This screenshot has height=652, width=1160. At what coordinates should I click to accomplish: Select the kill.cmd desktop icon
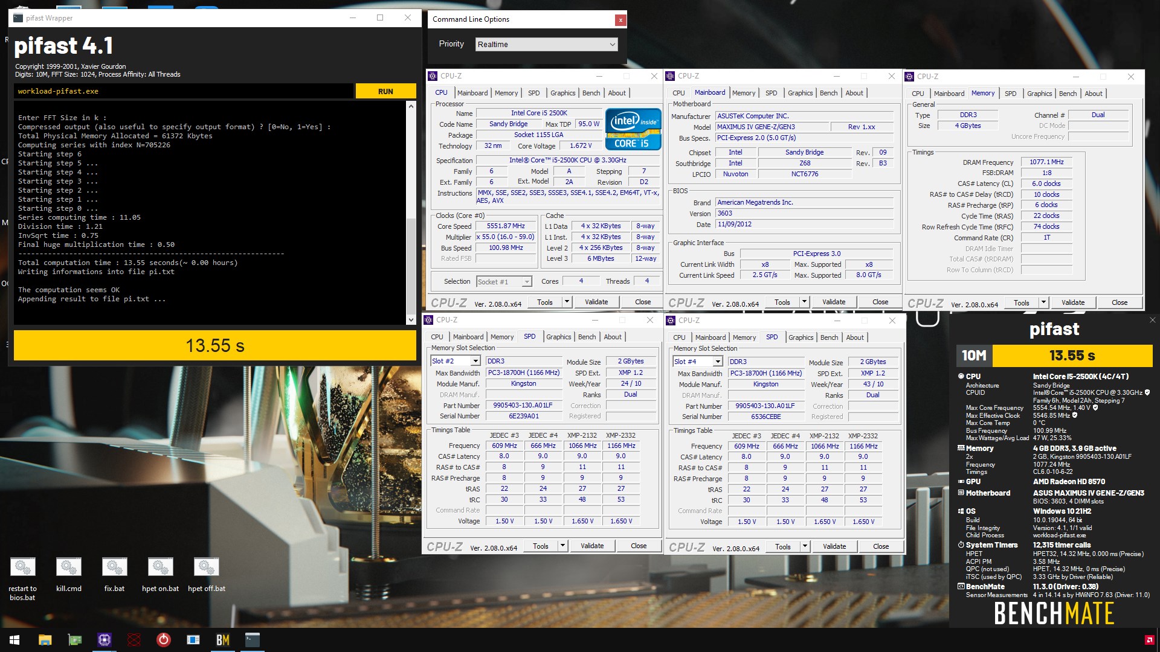pyautogui.click(x=69, y=575)
